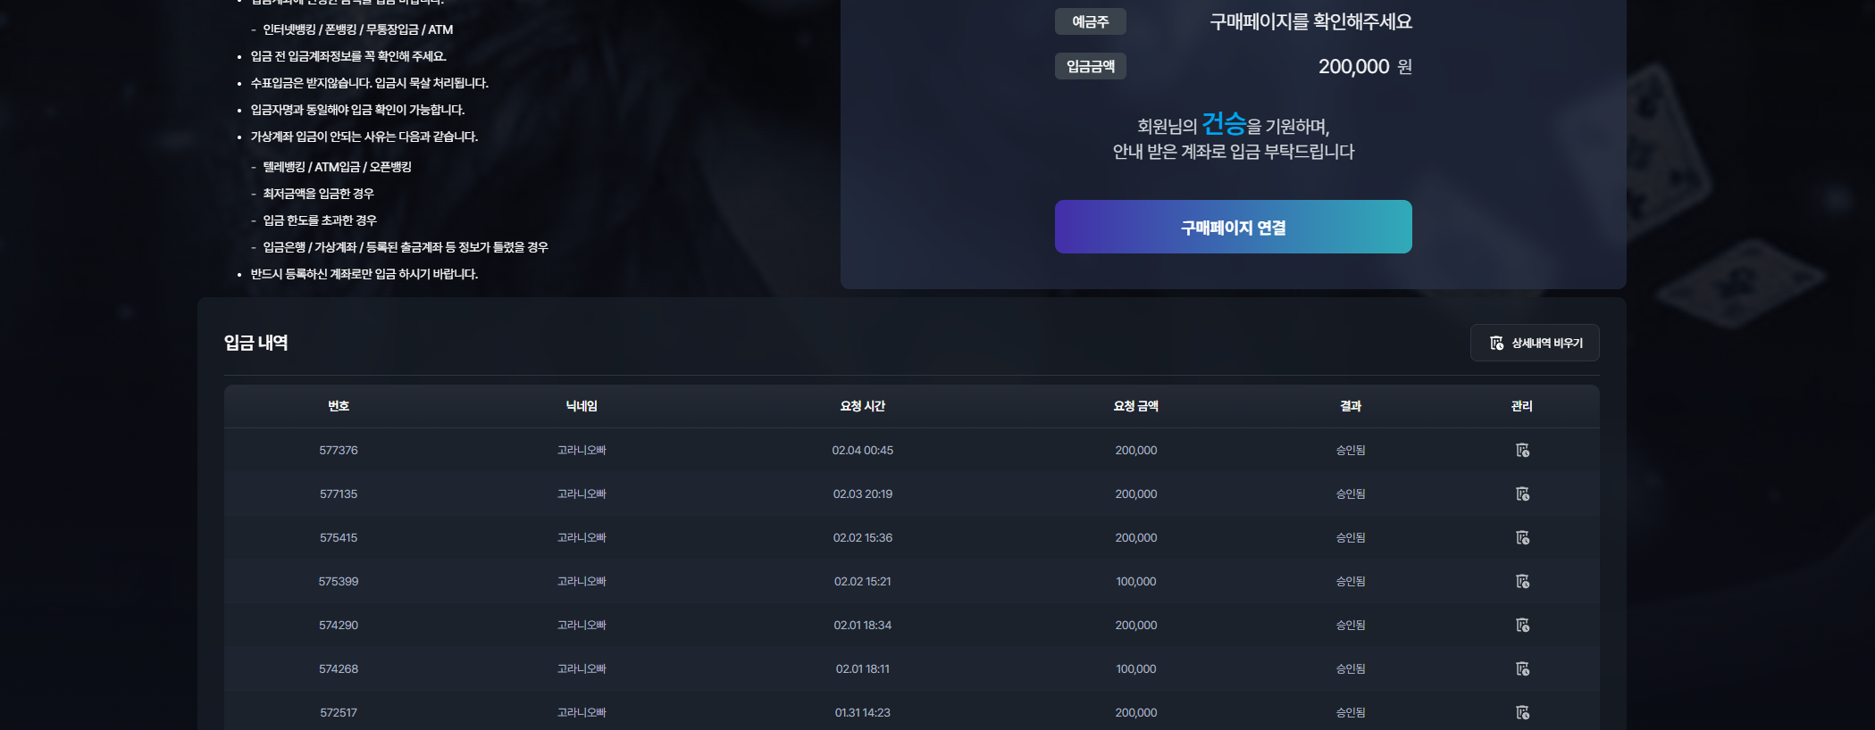The width and height of the screenshot is (1875, 730).
Task: Delete deposit record 577135 using its trash icon
Action: [x=1522, y=494]
